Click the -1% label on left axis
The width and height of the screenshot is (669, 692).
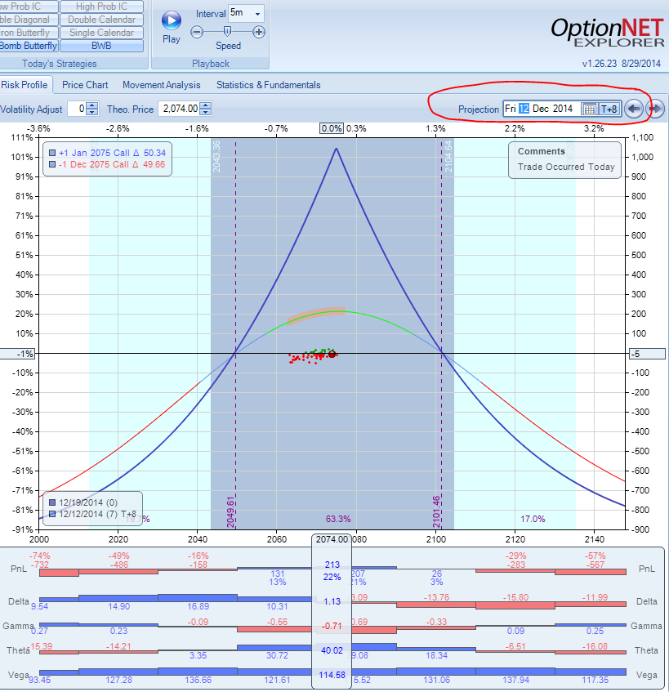coord(17,354)
